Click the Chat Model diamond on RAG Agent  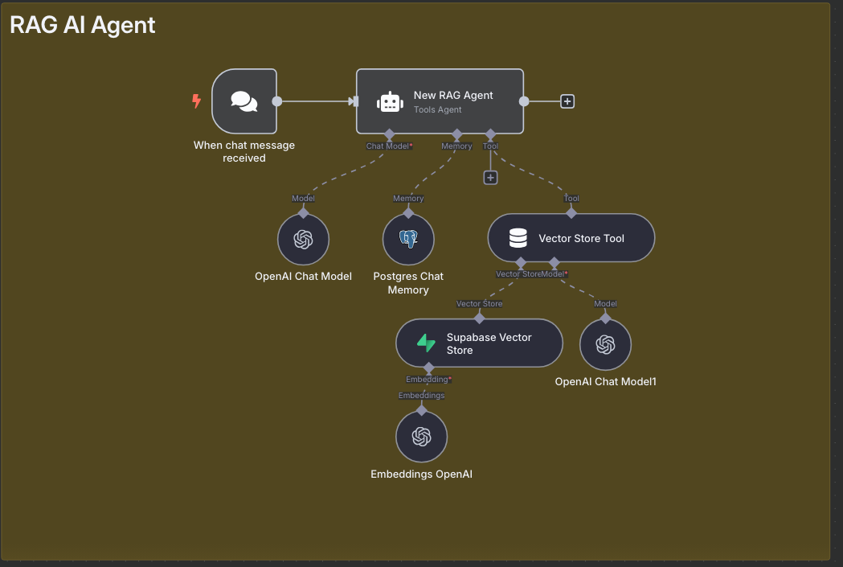389,134
